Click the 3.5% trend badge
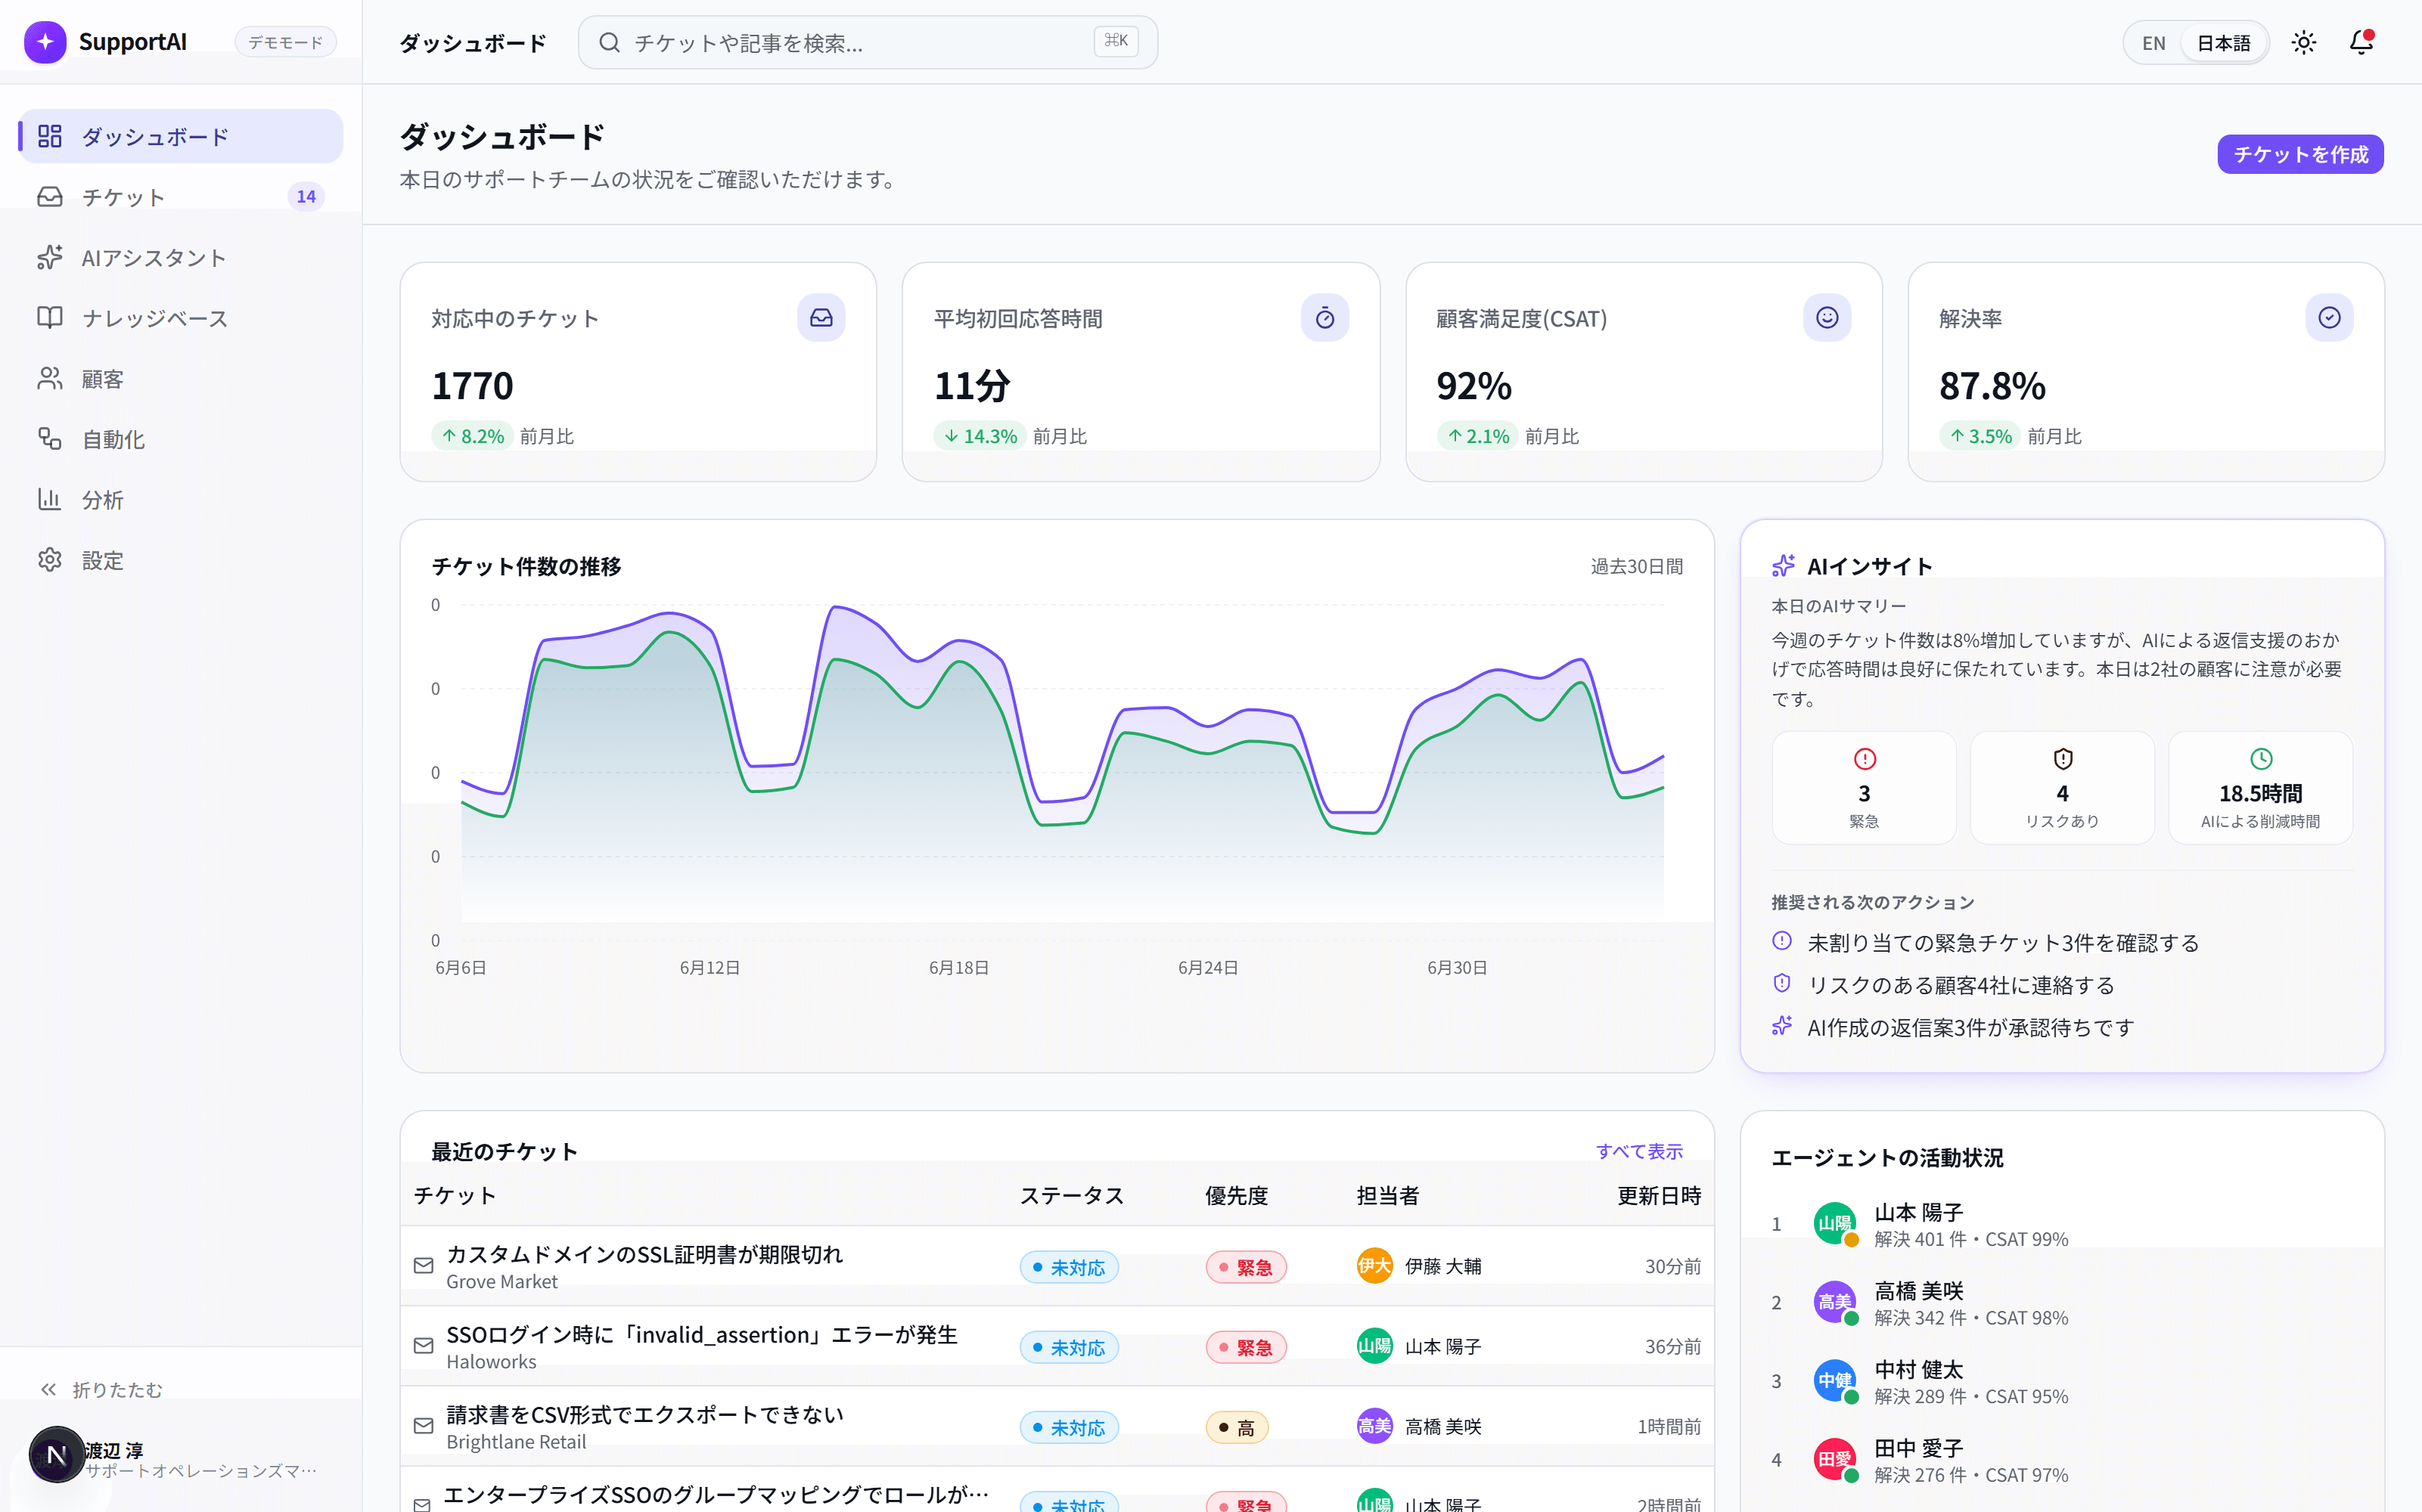Viewport: 2422px width, 1512px height. 1980,436
